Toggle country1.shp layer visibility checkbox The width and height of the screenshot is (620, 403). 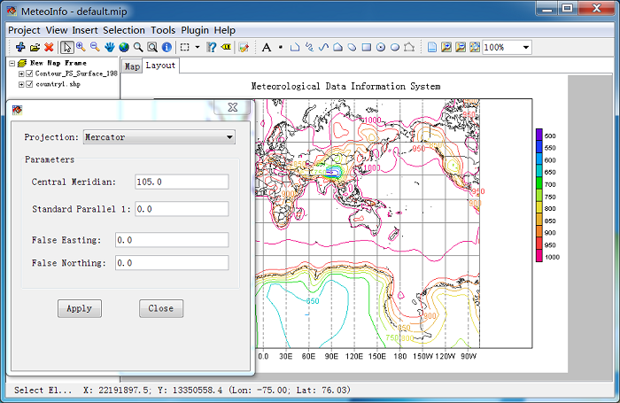pos(29,84)
